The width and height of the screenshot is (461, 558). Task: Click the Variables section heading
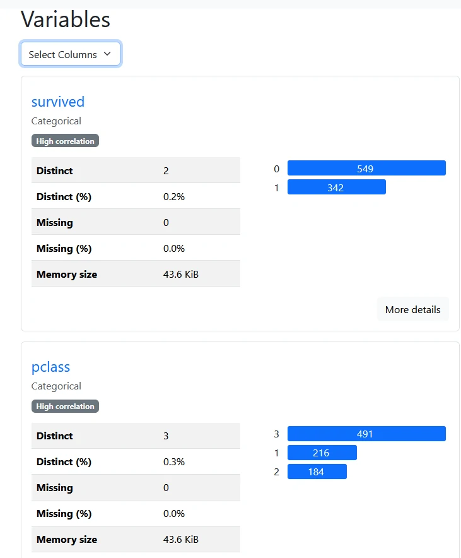coord(66,19)
